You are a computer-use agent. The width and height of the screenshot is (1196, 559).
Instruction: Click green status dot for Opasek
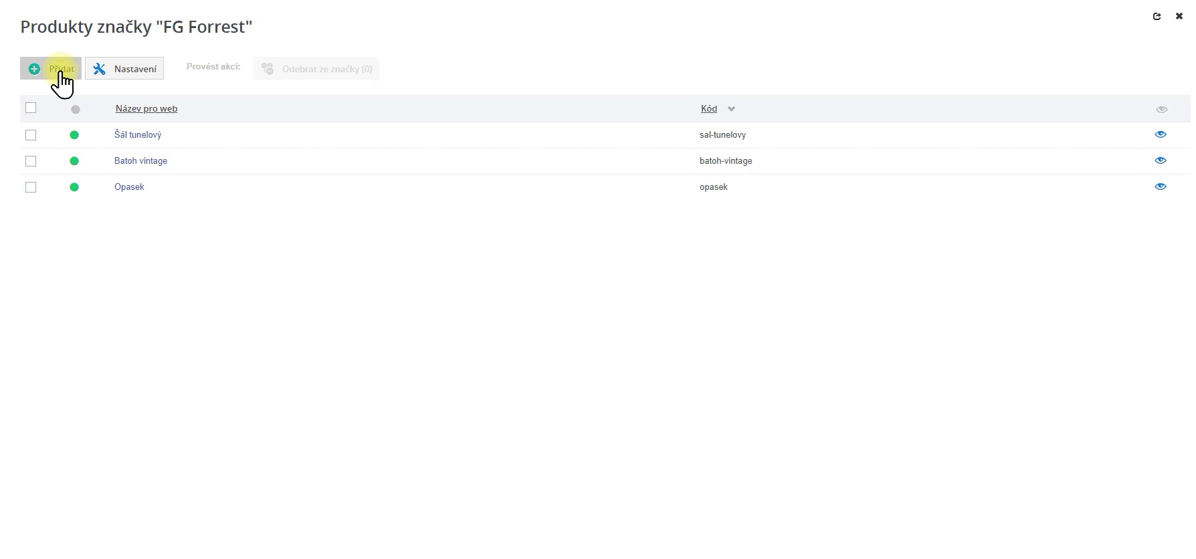(x=74, y=187)
